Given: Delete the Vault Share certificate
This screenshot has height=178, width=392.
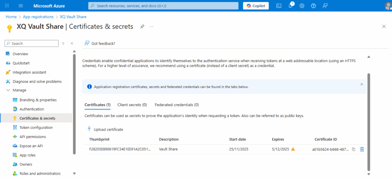Looking at the screenshot, I should (x=362, y=149).
